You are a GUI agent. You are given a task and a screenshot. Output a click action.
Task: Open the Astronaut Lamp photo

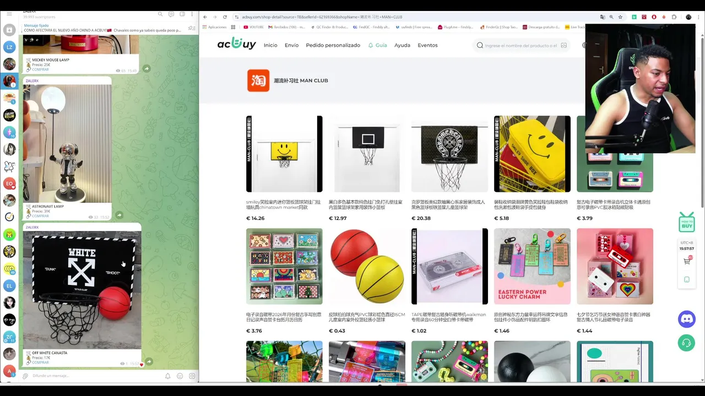[x=67, y=144]
